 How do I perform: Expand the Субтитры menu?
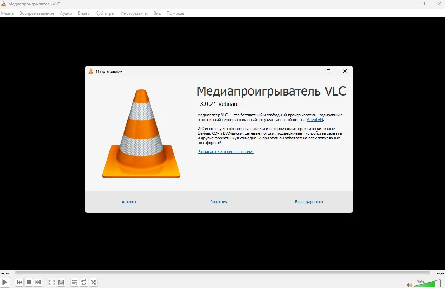[x=105, y=13]
